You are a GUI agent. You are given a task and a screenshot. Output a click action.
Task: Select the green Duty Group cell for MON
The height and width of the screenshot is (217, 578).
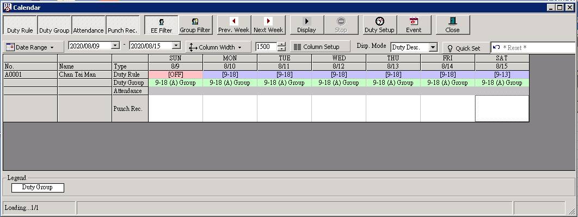[x=230, y=83]
